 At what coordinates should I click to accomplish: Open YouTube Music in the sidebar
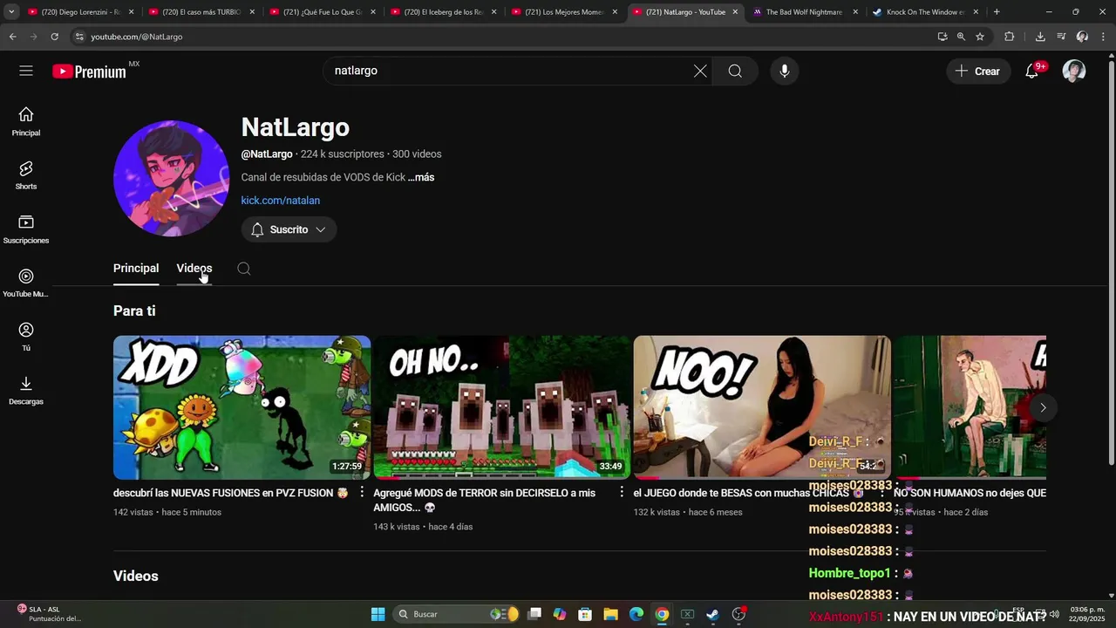pyautogui.click(x=26, y=283)
